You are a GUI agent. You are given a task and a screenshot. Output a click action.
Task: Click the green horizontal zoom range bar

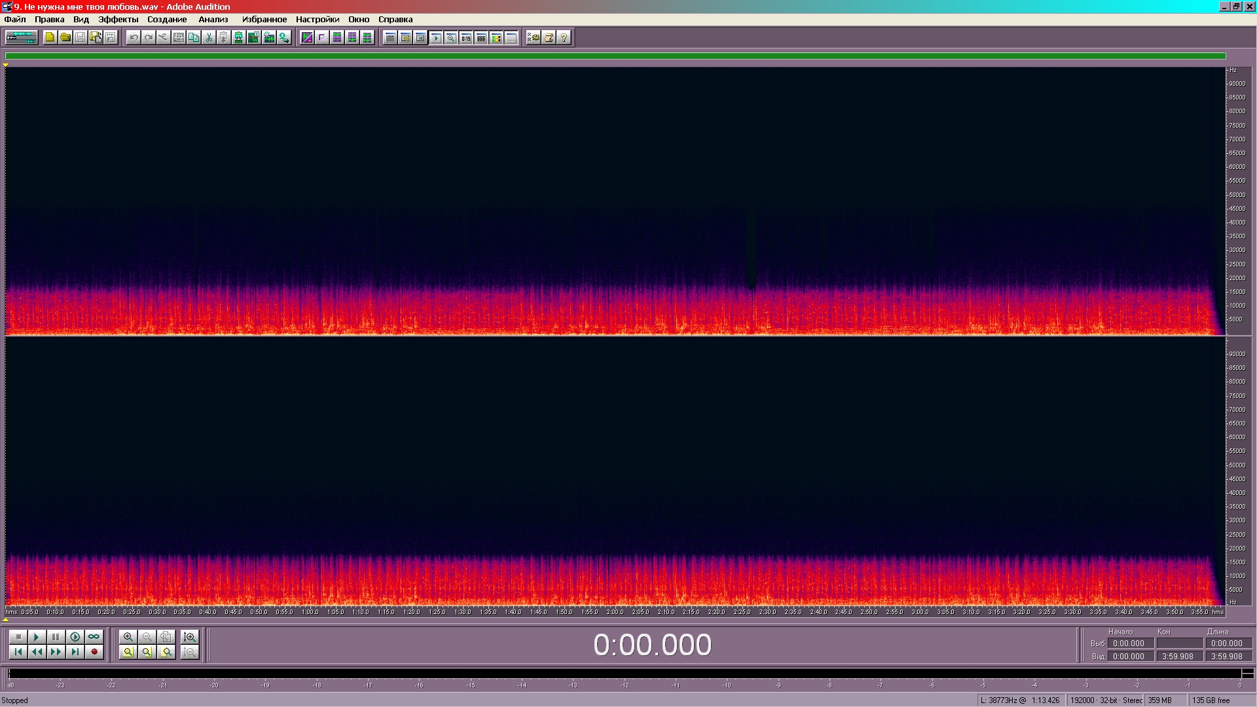click(x=615, y=56)
